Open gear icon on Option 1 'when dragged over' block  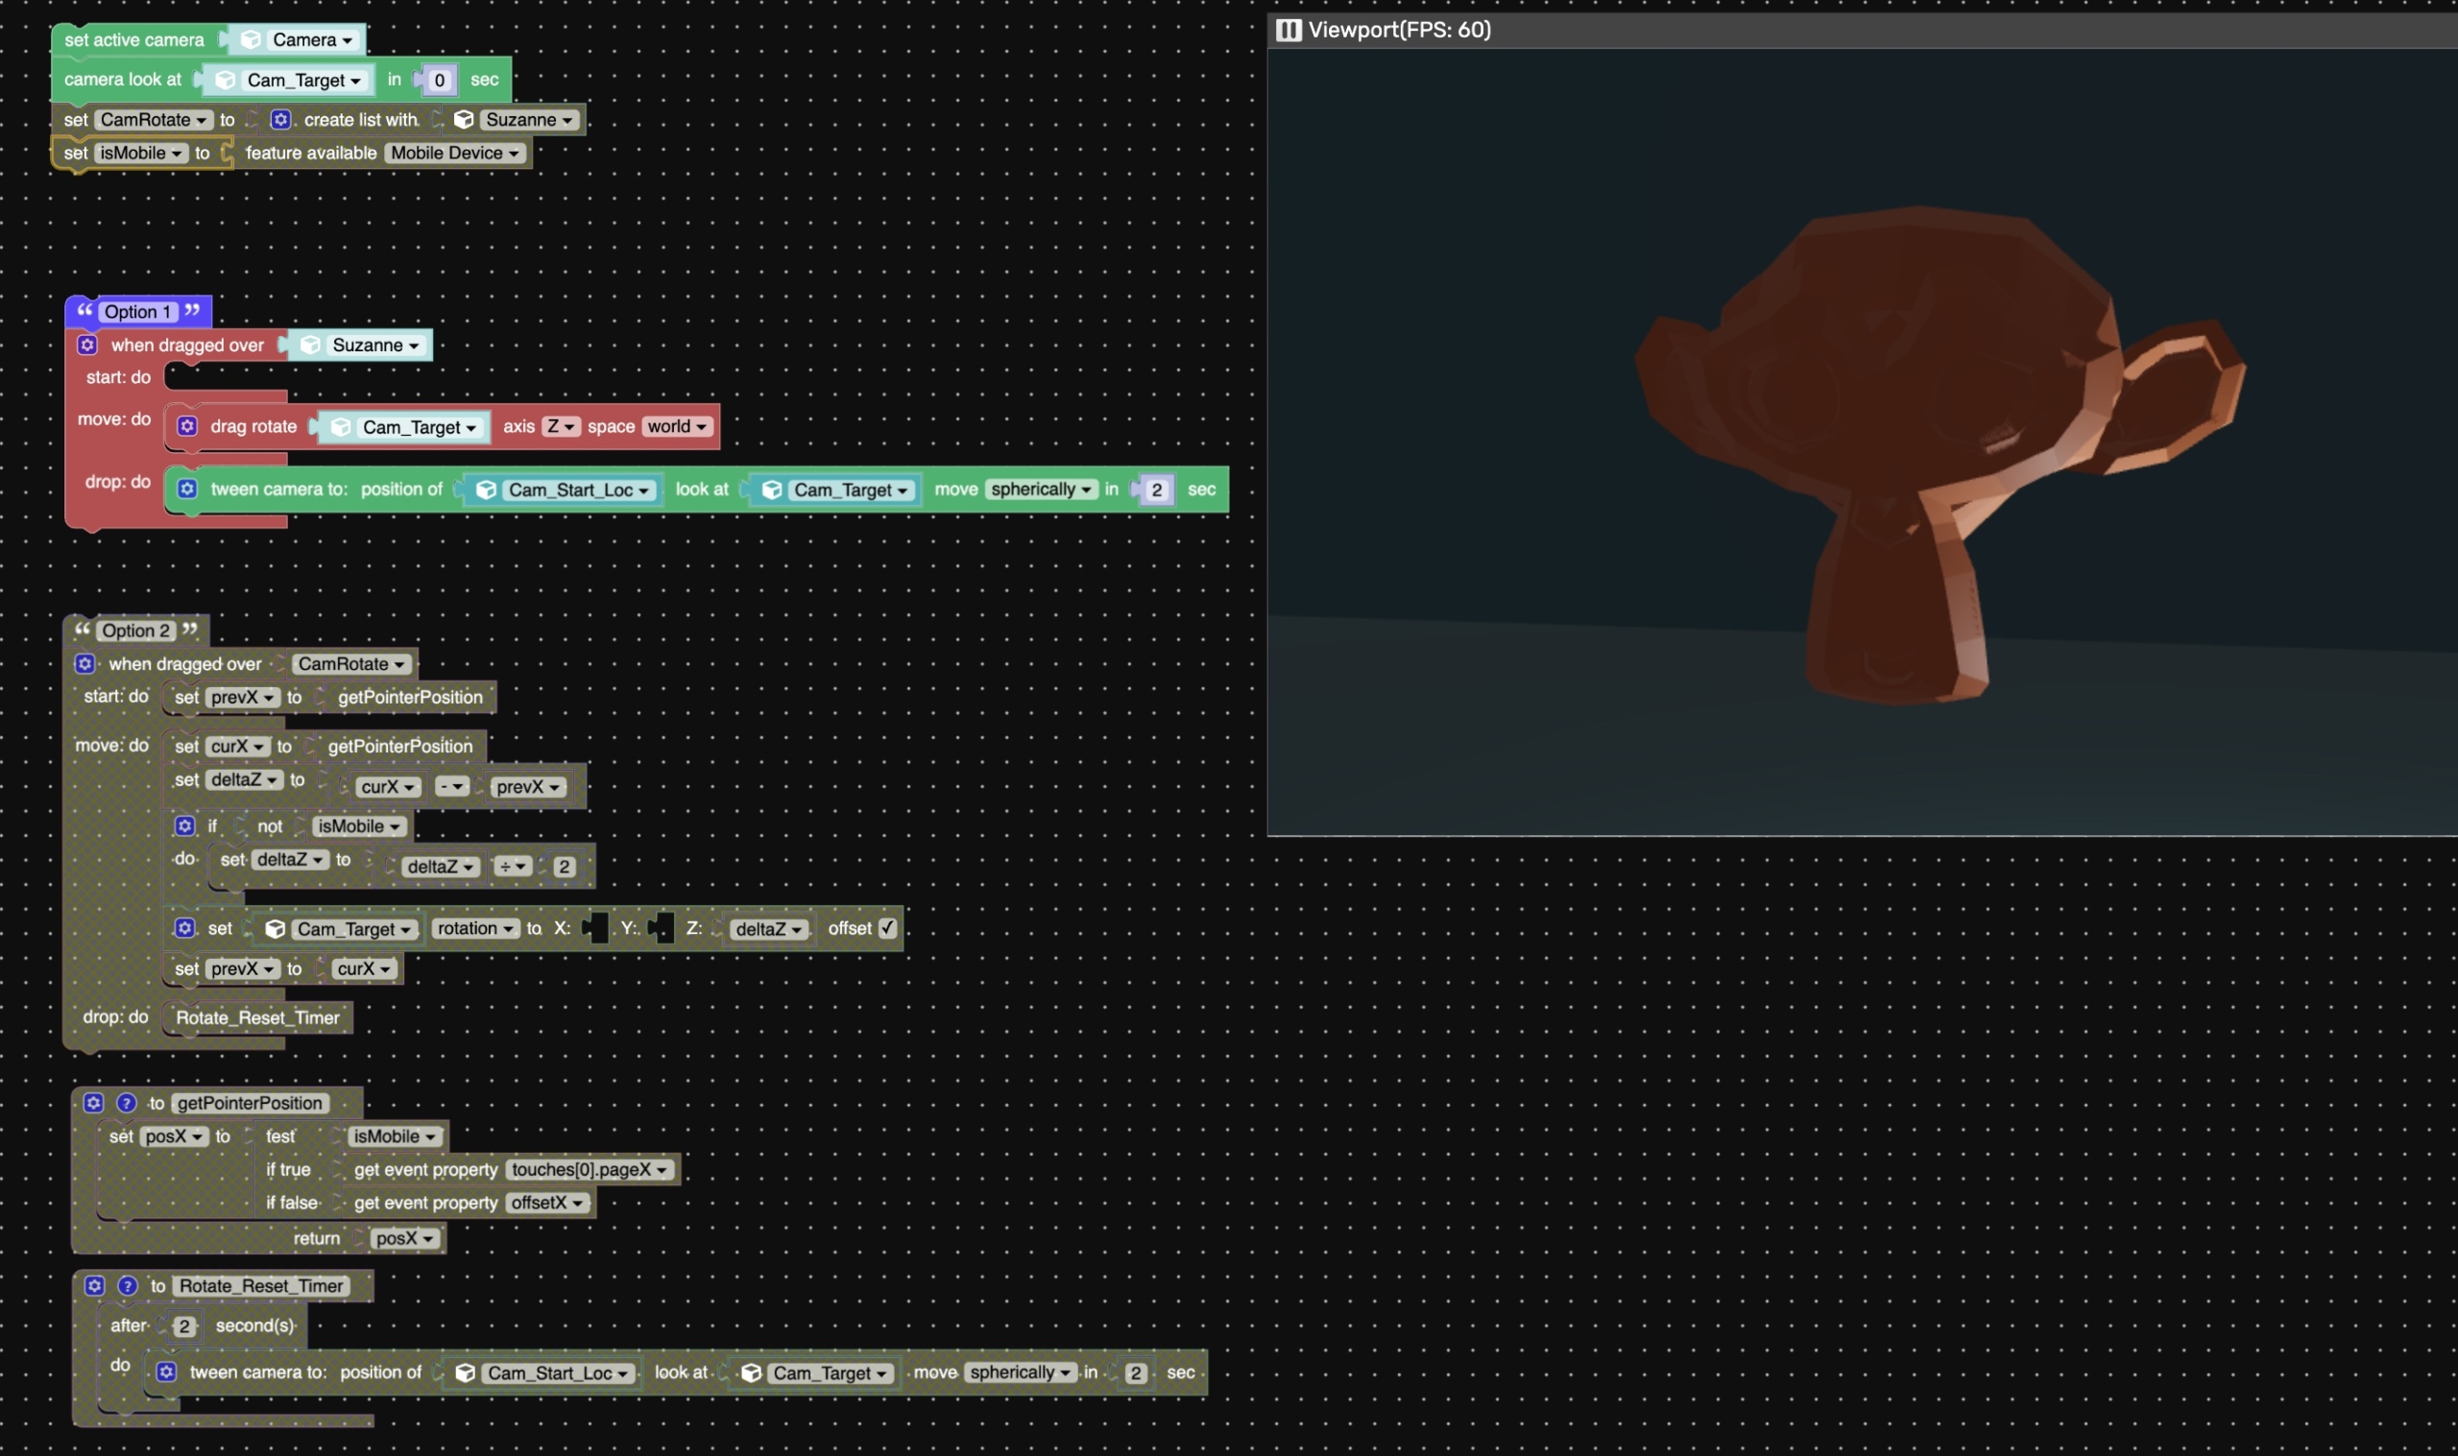pyautogui.click(x=87, y=346)
